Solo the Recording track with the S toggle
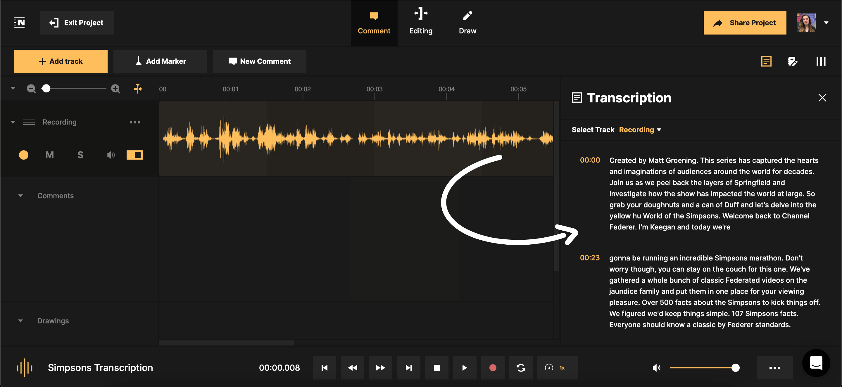 click(80, 155)
